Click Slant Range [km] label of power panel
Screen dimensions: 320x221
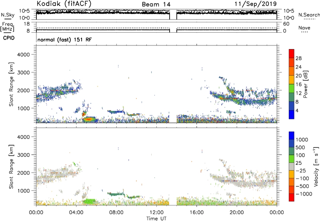11,84
